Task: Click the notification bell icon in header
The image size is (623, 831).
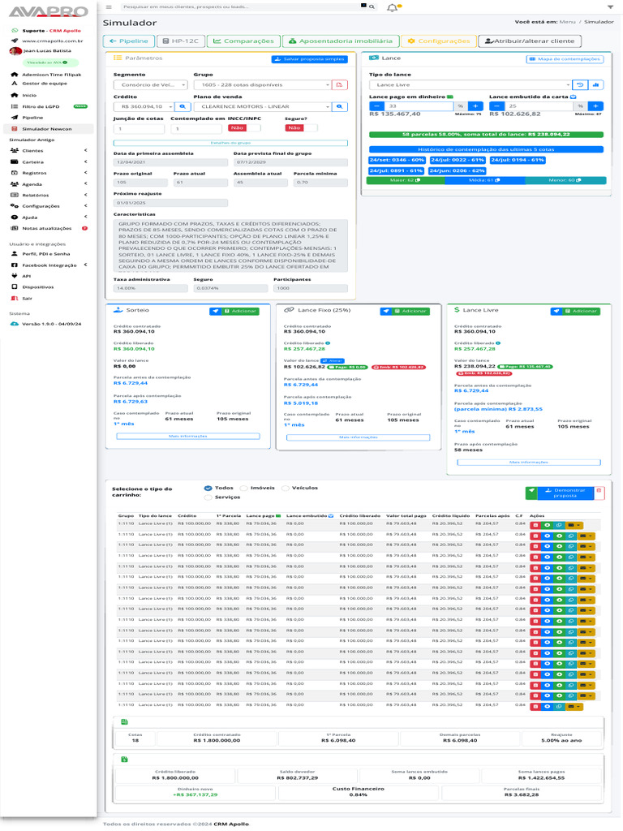Action: click(393, 7)
